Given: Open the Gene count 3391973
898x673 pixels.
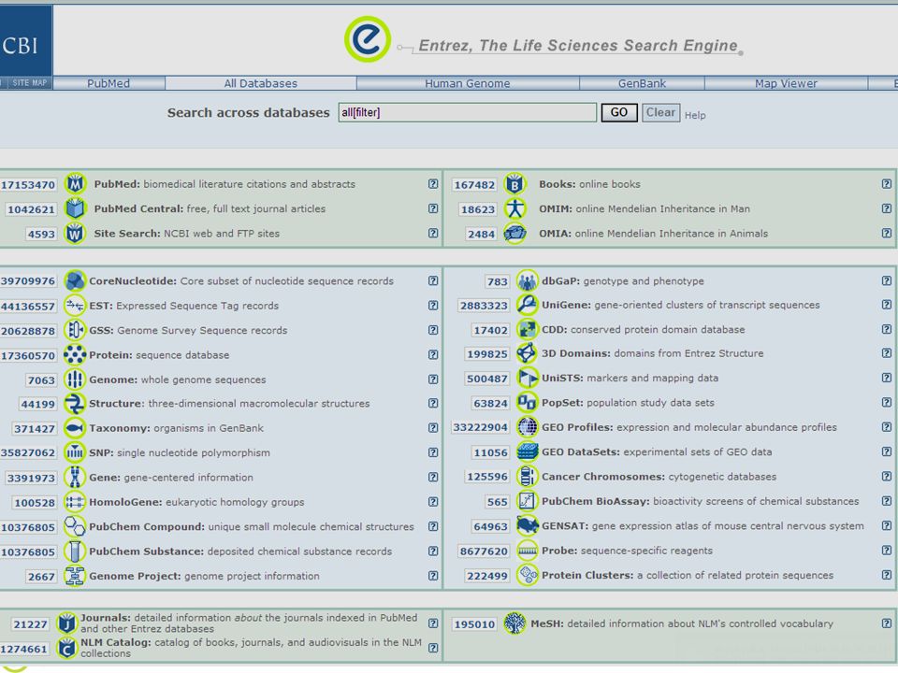Looking at the screenshot, I should tap(31, 478).
